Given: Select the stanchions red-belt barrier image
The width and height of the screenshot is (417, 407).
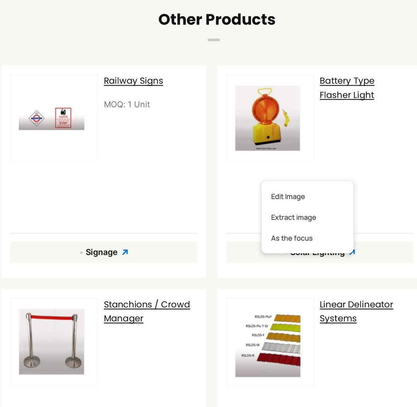Looking at the screenshot, I should [x=52, y=342].
